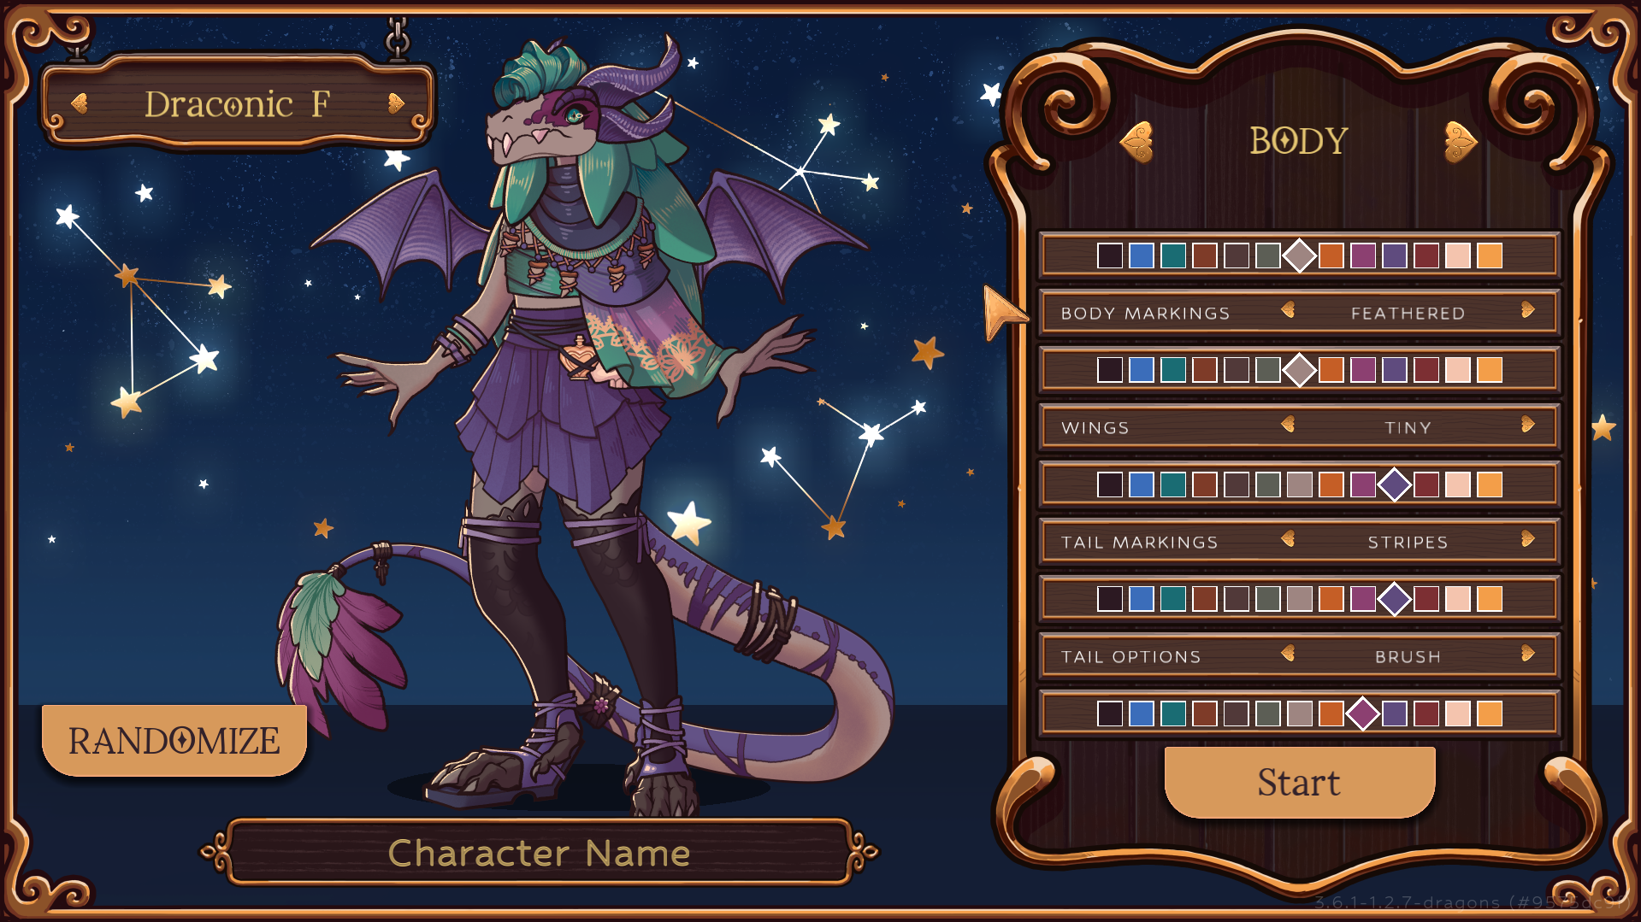Screen dimensions: 1641x922
Task: Click the Randomize button
Action: pos(174,740)
